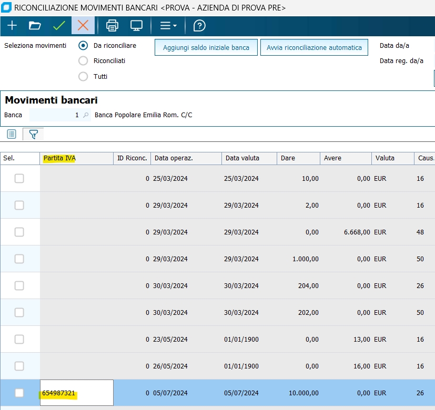
Task: Click the printer icon
Action: pyautogui.click(x=112, y=25)
